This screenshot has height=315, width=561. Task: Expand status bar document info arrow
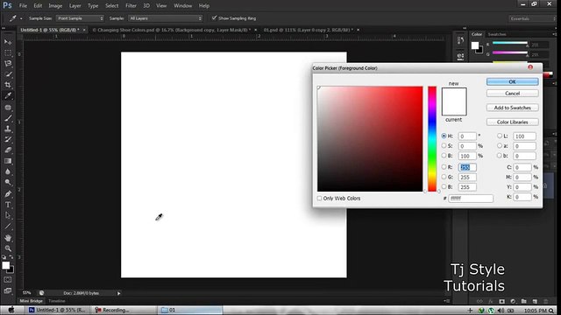[119, 293]
